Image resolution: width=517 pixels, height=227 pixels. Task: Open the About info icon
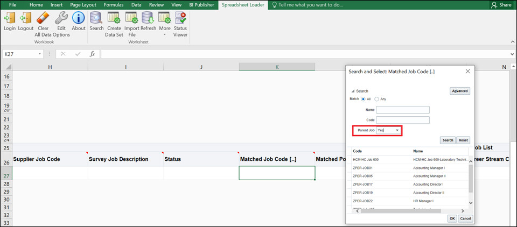(x=79, y=17)
